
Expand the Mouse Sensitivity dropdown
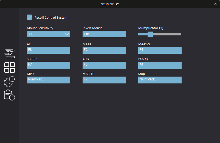(x=48, y=34)
